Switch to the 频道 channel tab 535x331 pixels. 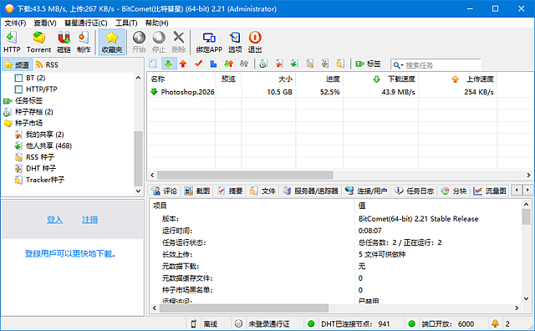tap(17, 65)
